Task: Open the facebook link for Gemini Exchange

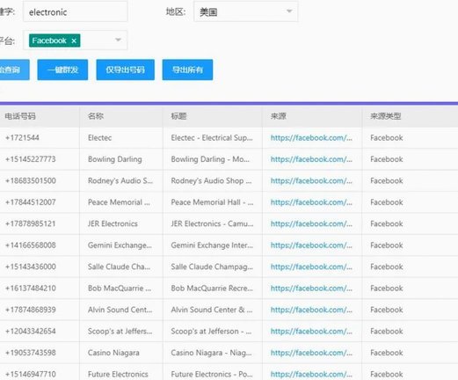Action: 311,245
